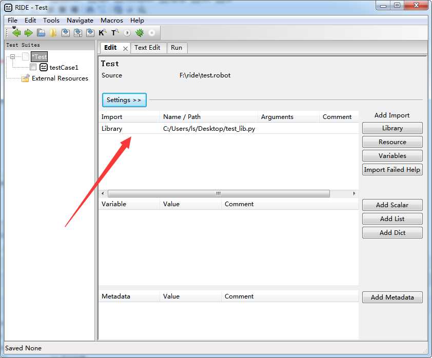Click the scrollbar right arrow in import list
Screen dimensions: 432x358
354,193
